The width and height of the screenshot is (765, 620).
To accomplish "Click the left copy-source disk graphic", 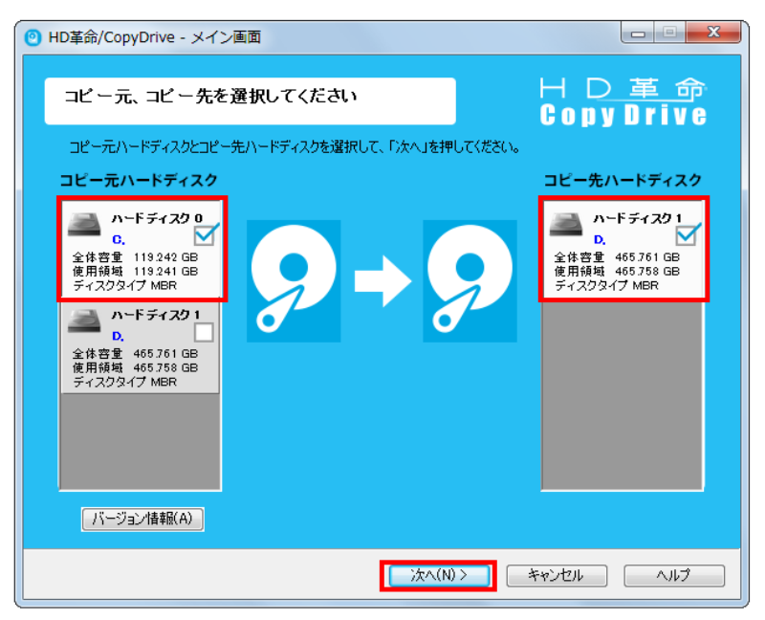I will [x=294, y=280].
